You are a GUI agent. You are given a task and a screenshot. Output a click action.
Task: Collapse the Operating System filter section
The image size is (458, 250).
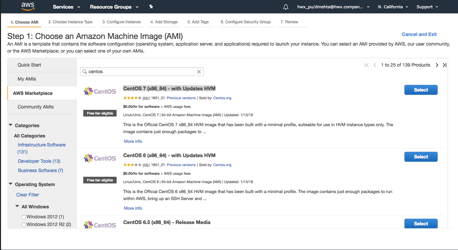(x=10, y=184)
